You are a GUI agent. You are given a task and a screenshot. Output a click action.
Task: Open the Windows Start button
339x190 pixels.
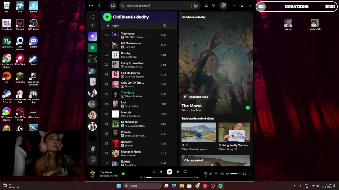(x=119, y=186)
